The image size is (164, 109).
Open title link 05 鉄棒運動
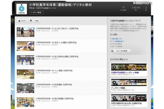click(x=54, y=85)
